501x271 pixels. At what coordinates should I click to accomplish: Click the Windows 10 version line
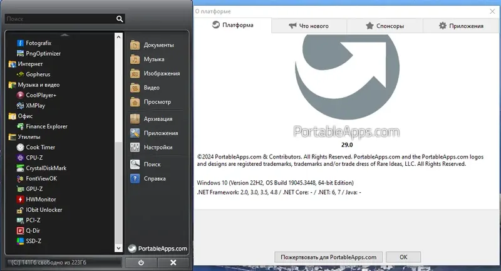click(x=275, y=183)
